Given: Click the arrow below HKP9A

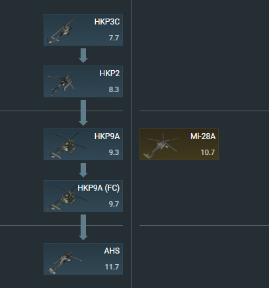Looking at the screenshot, I should 83,170.
